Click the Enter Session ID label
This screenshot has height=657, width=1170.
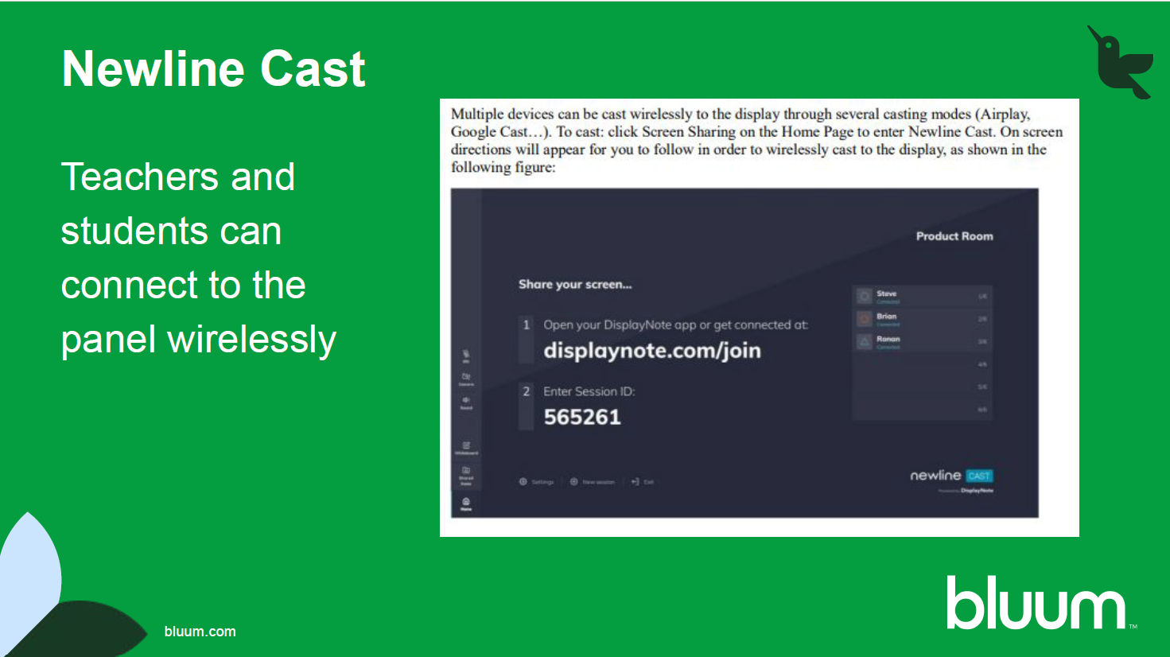pos(589,391)
